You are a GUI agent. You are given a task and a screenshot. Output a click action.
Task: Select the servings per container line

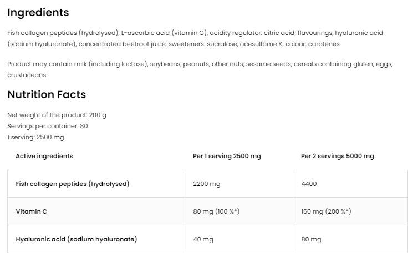click(48, 126)
